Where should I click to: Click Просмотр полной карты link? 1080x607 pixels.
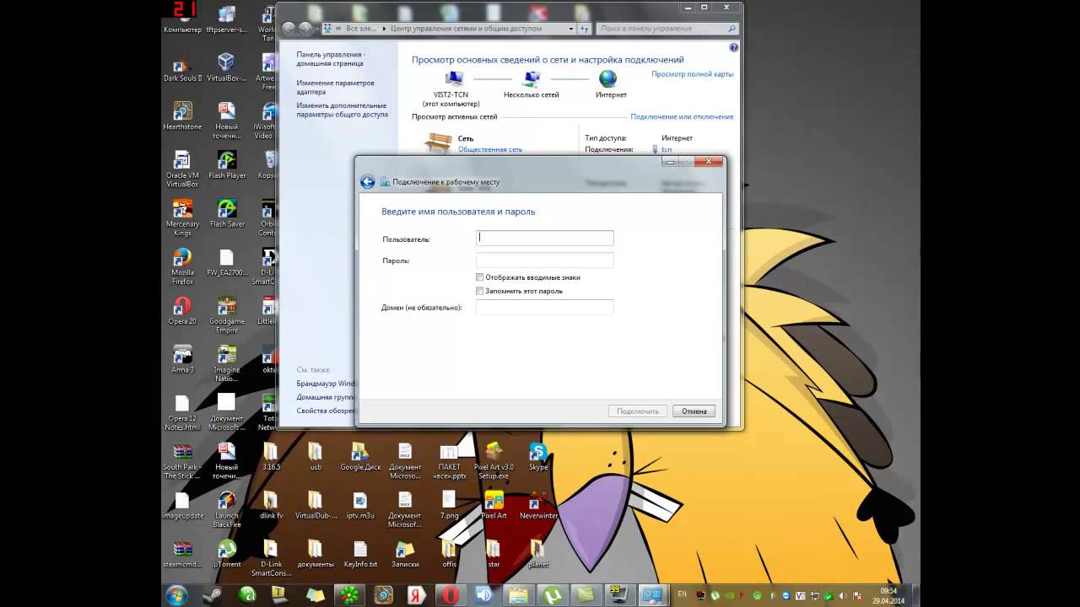pyautogui.click(x=692, y=74)
